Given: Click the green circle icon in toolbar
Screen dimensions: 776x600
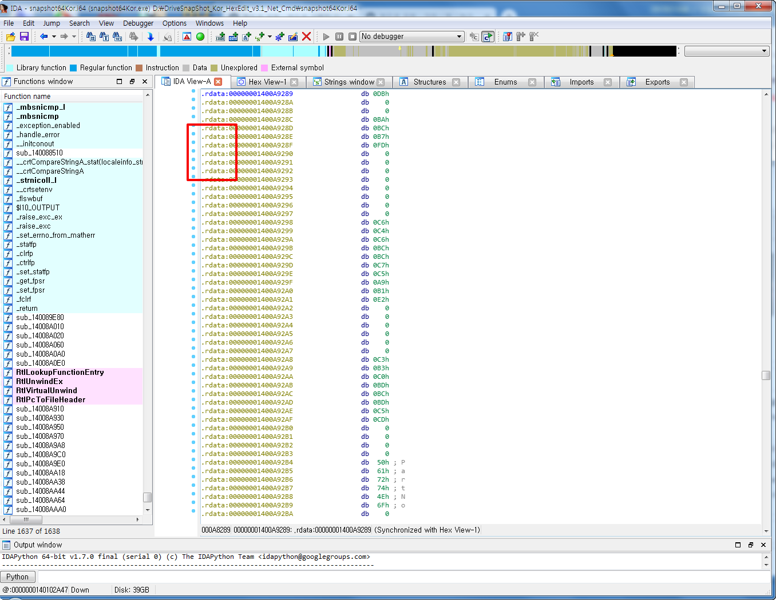Looking at the screenshot, I should click(200, 37).
